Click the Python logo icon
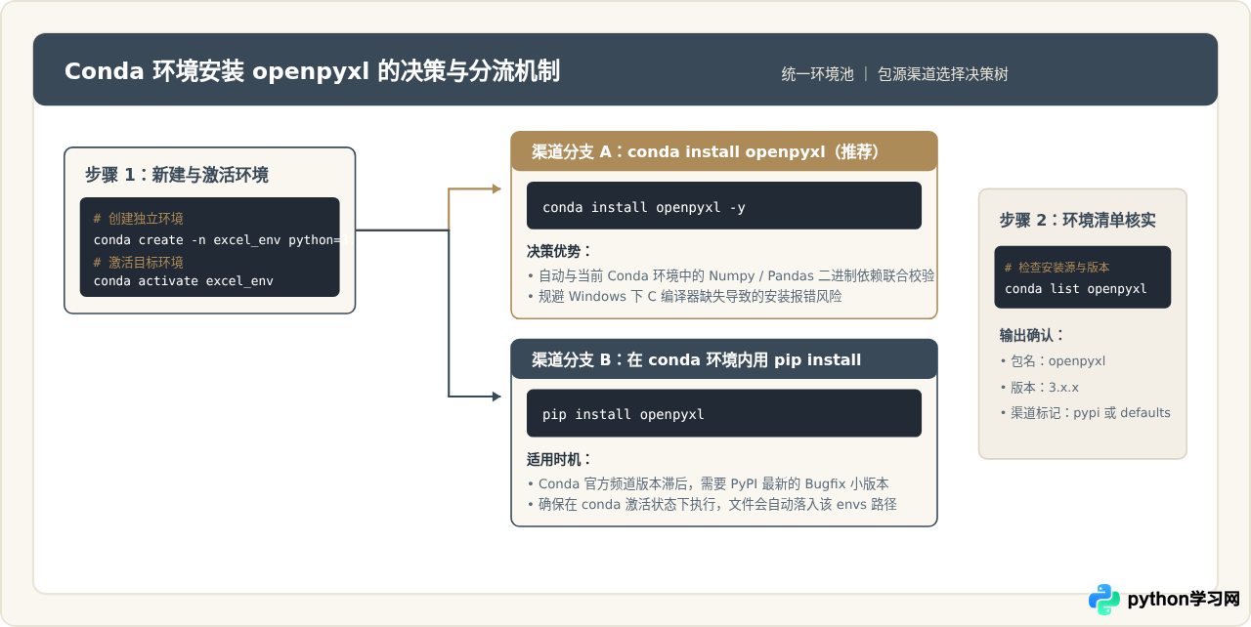 tap(1104, 599)
